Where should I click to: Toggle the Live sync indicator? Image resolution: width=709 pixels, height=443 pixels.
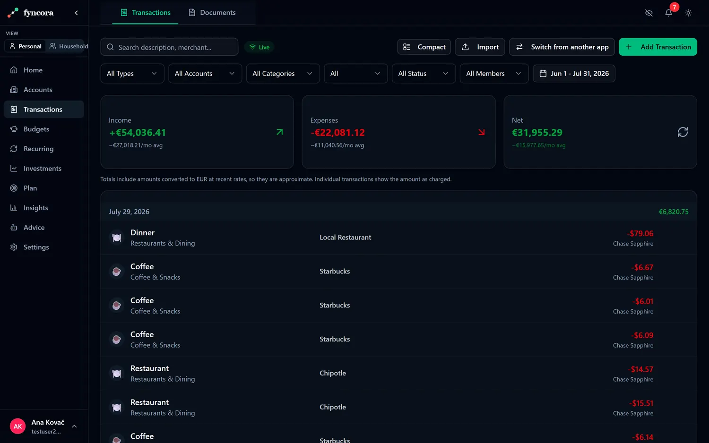pyautogui.click(x=259, y=47)
